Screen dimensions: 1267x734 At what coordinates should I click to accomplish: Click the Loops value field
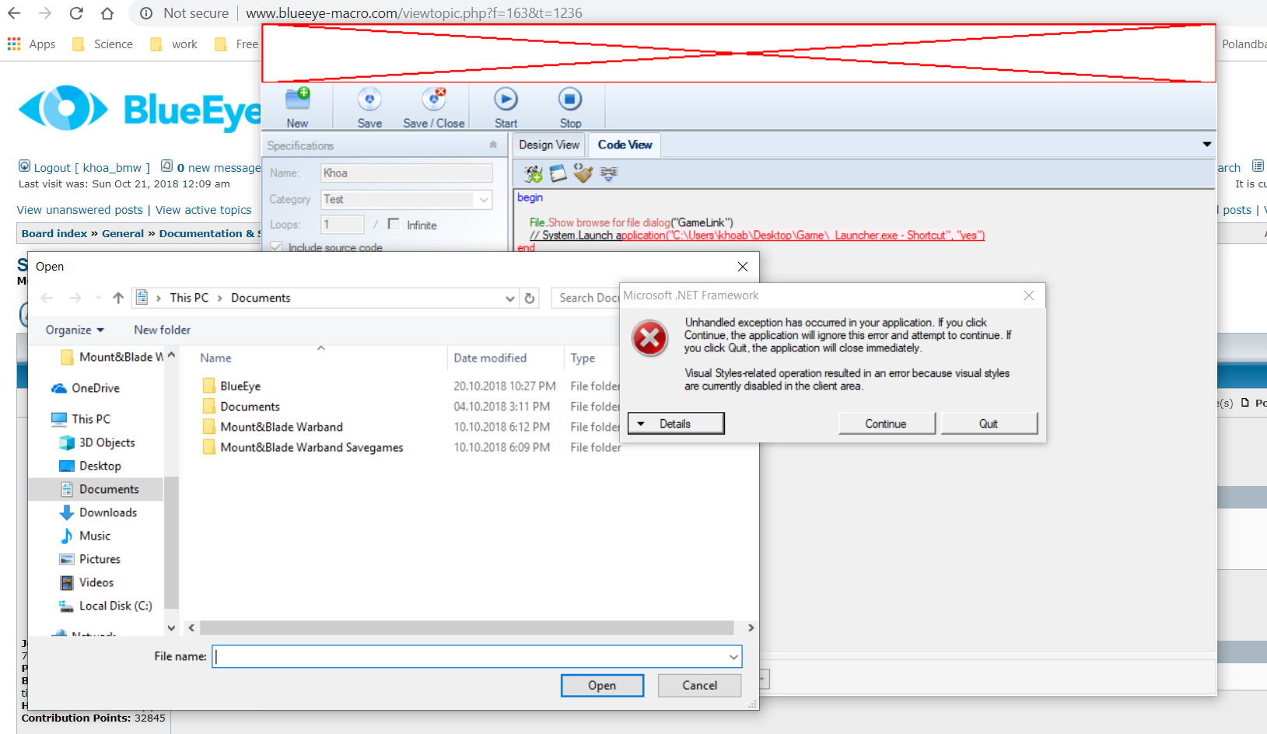[342, 224]
